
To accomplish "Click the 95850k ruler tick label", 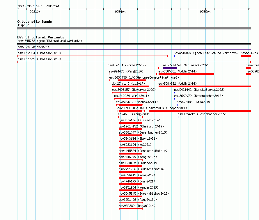I will click(x=205, y=12).
